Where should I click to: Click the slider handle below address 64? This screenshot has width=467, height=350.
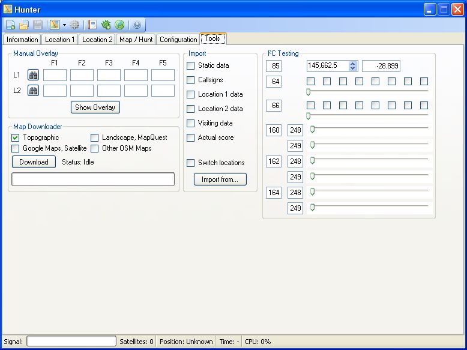[x=309, y=92]
